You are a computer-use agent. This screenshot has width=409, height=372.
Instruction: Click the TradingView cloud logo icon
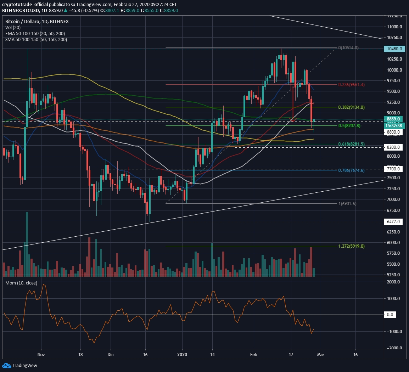point(6,365)
